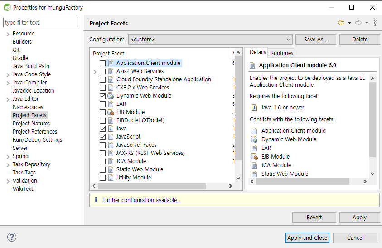Screen dimensions: 382x248
Task: Click the Cloud Foundry Standalone Application icon
Action: pyautogui.click(x=111, y=79)
